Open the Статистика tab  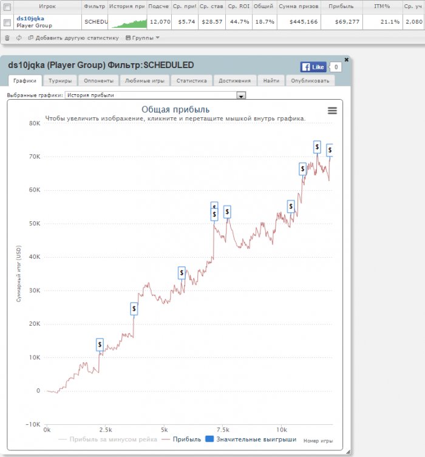point(191,81)
